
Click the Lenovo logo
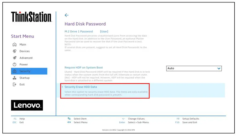click(x=27, y=105)
